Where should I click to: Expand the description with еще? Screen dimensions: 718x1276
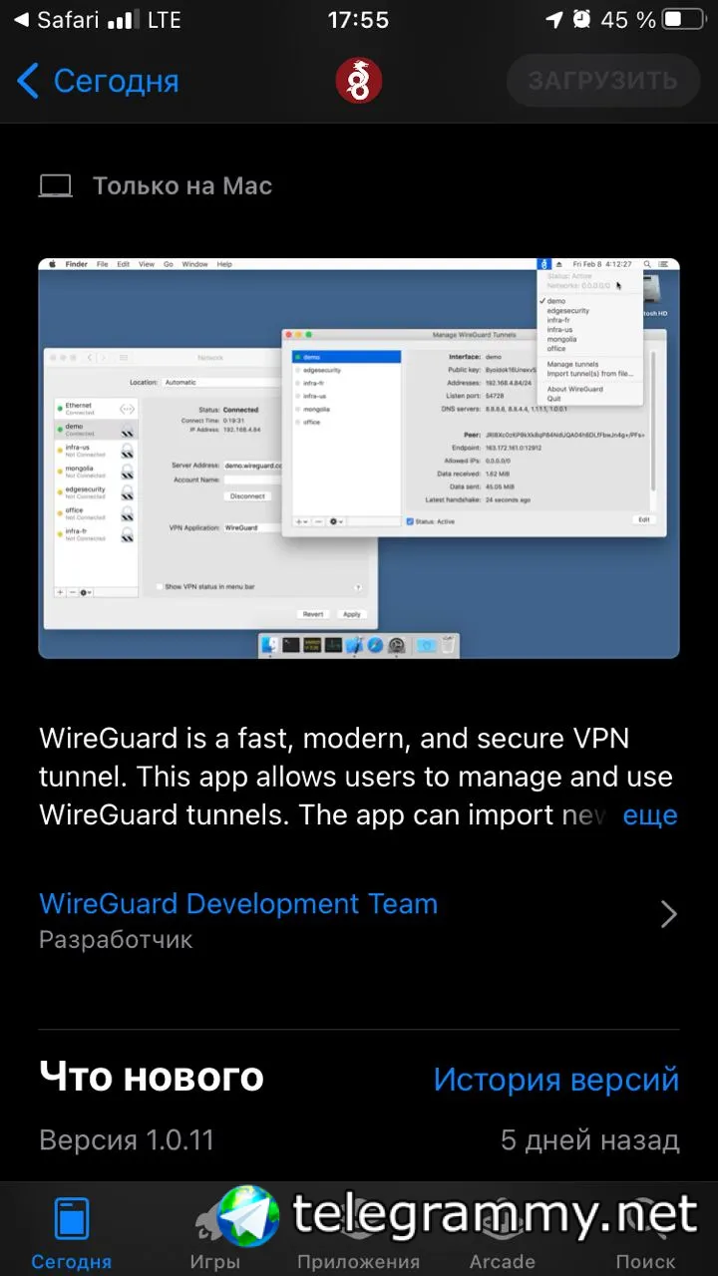(650, 814)
